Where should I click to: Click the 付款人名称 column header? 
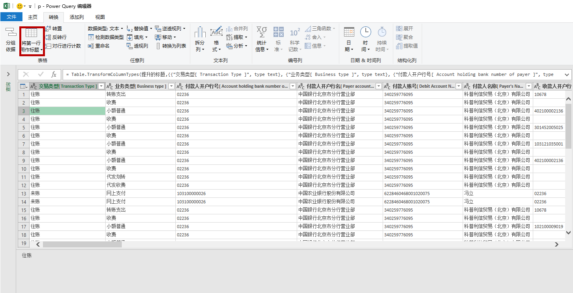pos(498,86)
